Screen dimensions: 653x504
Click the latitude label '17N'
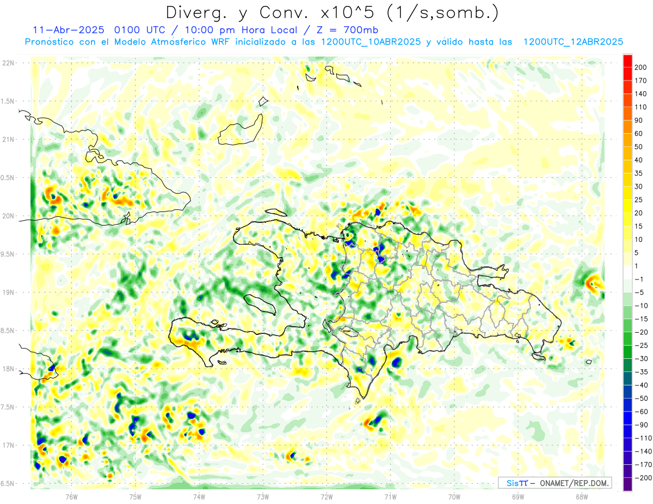pyautogui.click(x=9, y=445)
